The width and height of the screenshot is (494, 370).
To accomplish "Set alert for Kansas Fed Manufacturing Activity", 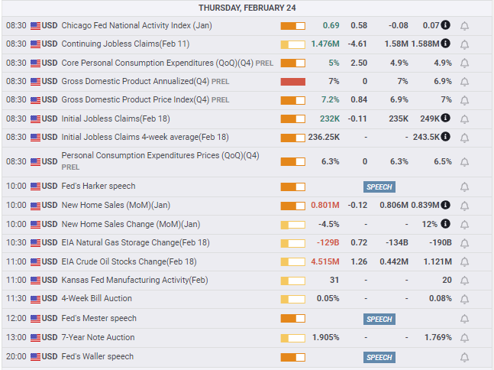I will tap(464, 280).
